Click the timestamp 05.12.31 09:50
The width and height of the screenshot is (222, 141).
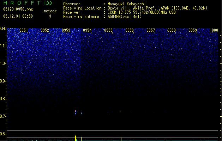[18, 16]
